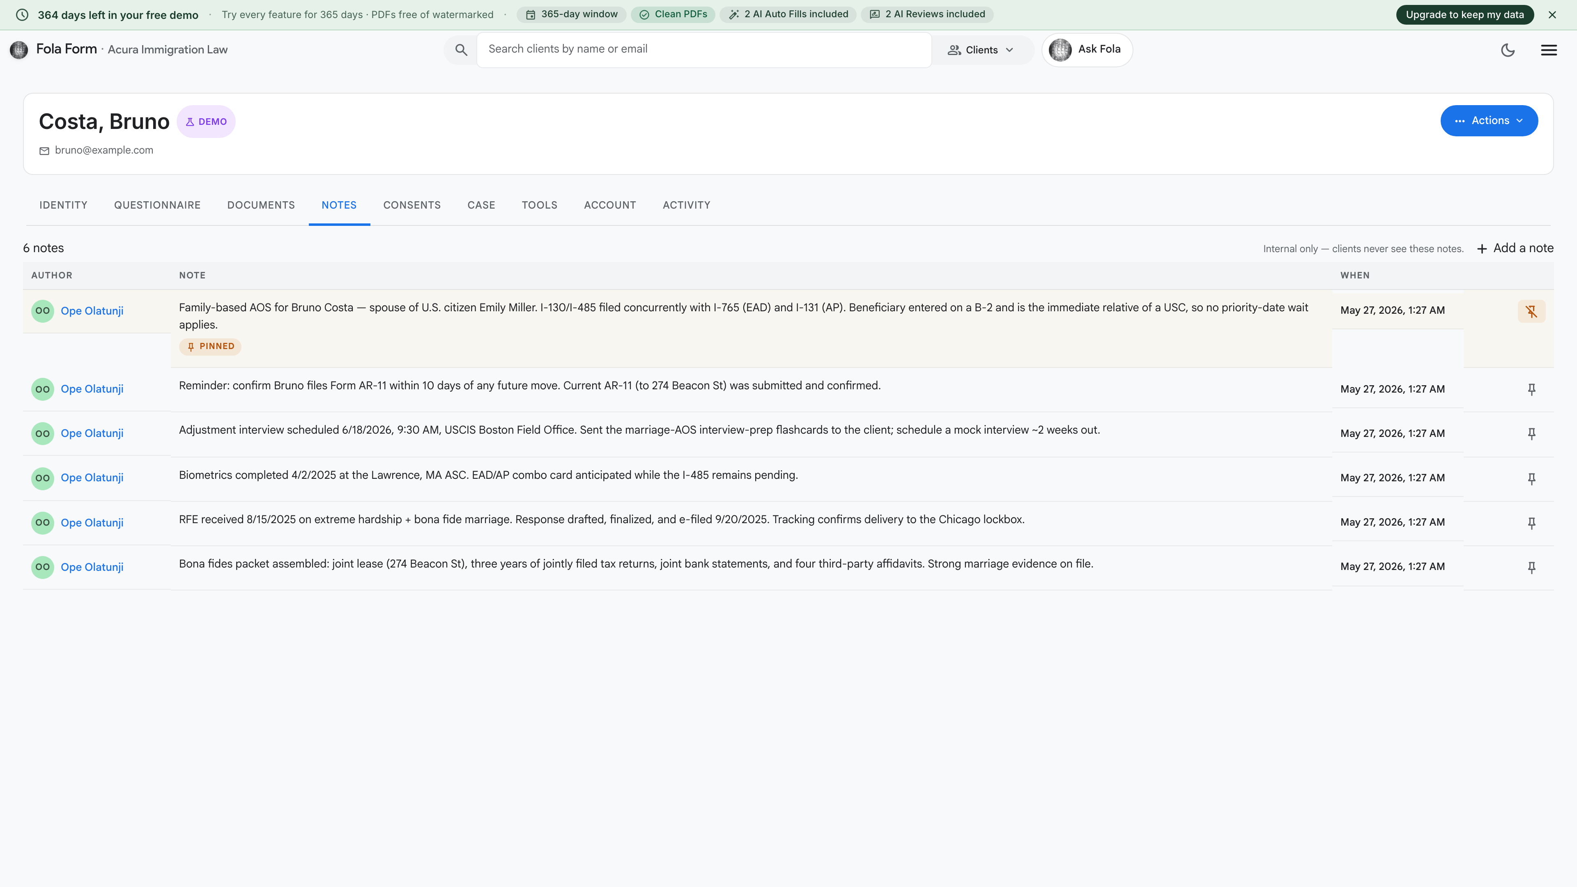
Task: Click the PINNED label badge
Action: [210, 347]
